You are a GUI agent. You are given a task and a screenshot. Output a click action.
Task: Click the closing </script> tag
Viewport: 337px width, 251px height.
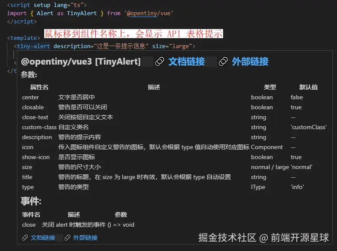click(x=22, y=22)
